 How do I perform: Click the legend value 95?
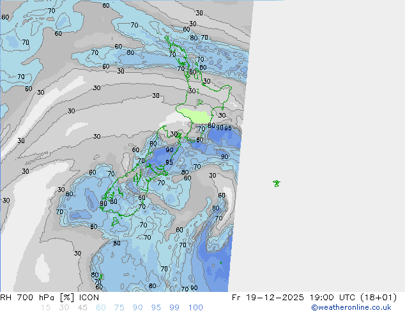coord(156,308)
